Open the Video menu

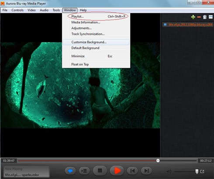click(x=31, y=10)
